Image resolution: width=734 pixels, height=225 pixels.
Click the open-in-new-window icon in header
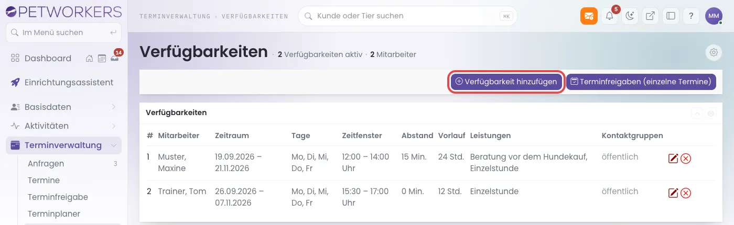650,16
